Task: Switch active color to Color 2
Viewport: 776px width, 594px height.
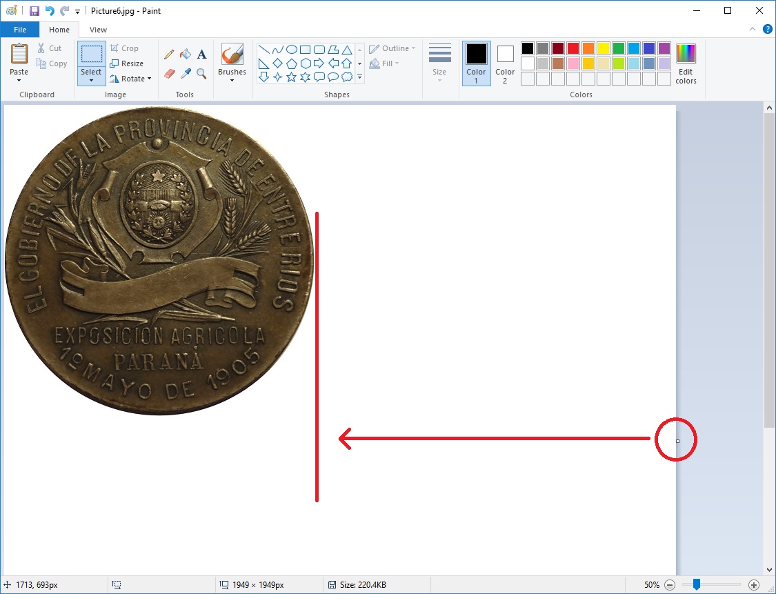Action: click(505, 63)
